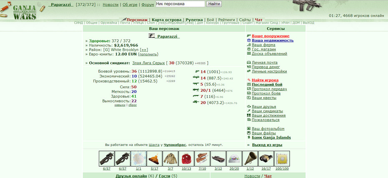The height and width of the screenshot is (178, 388).
Task: Click the icon beside Доска объявлений
Action: point(249,53)
